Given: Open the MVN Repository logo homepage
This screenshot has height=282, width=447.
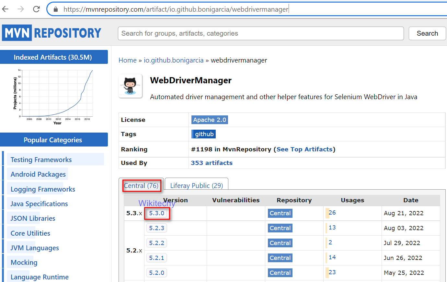Looking at the screenshot, I should (x=52, y=33).
